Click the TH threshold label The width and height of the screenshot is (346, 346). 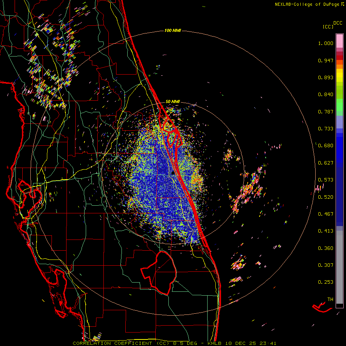click(x=330, y=299)
